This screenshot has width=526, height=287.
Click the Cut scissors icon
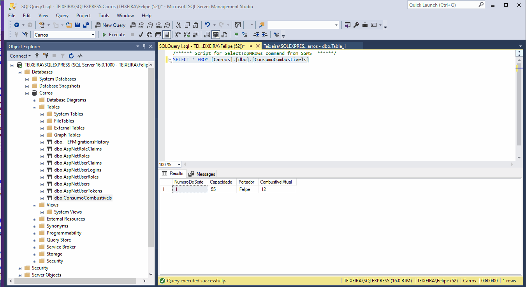[179, 25]
